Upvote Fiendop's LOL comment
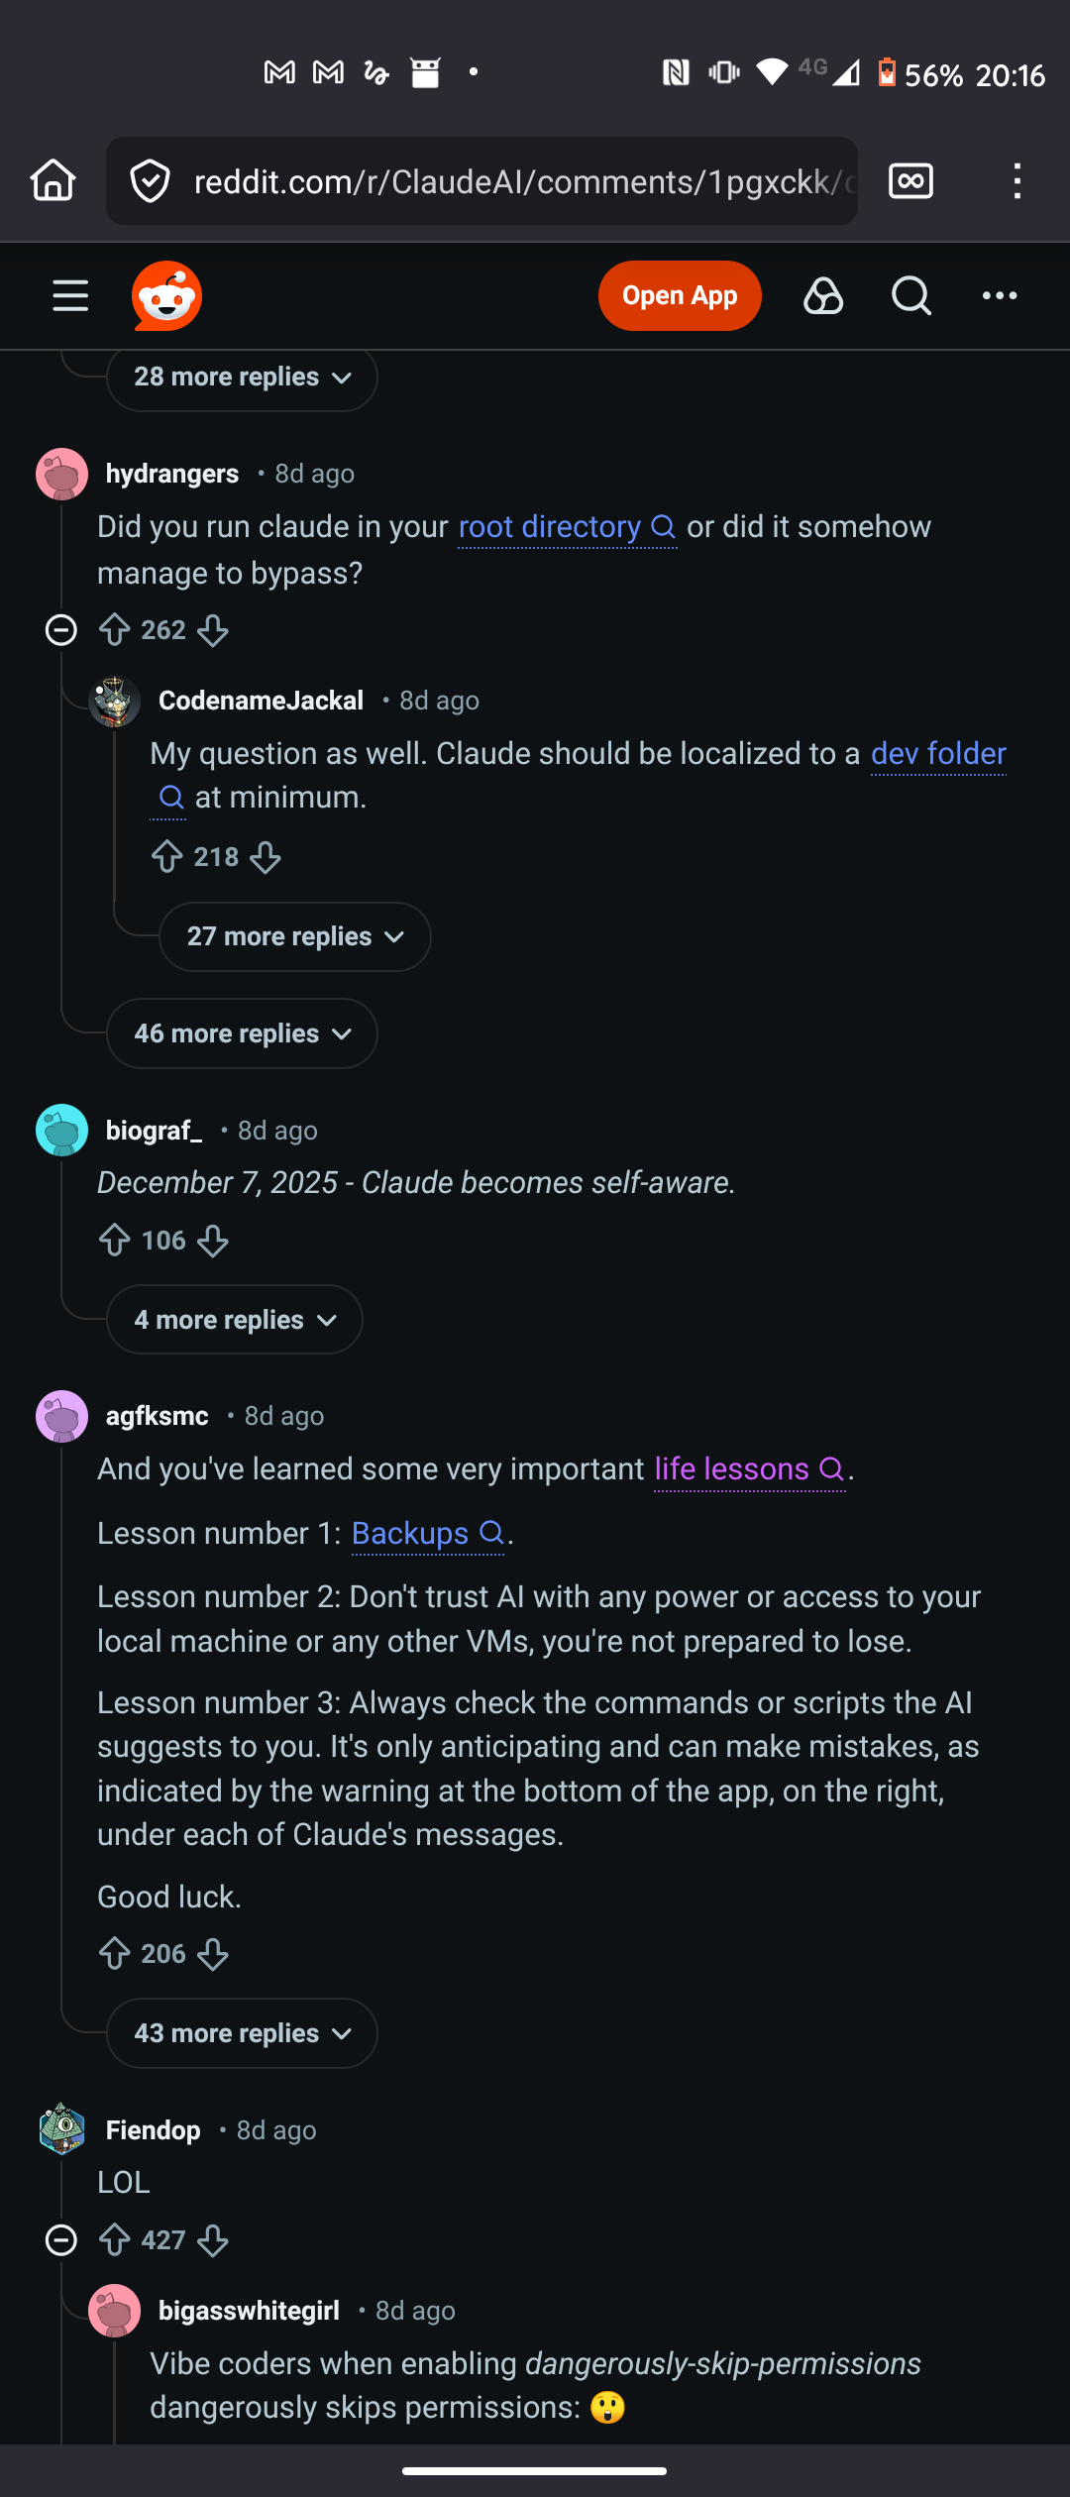Viewport: 1070px width, 2497px height. coord(116,2239)
